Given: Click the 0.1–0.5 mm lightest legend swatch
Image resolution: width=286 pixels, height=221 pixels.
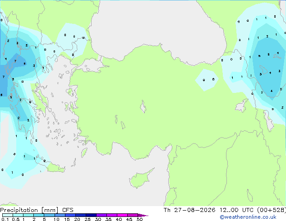Looking at the screenshot, I should click(x=8, y=215).
